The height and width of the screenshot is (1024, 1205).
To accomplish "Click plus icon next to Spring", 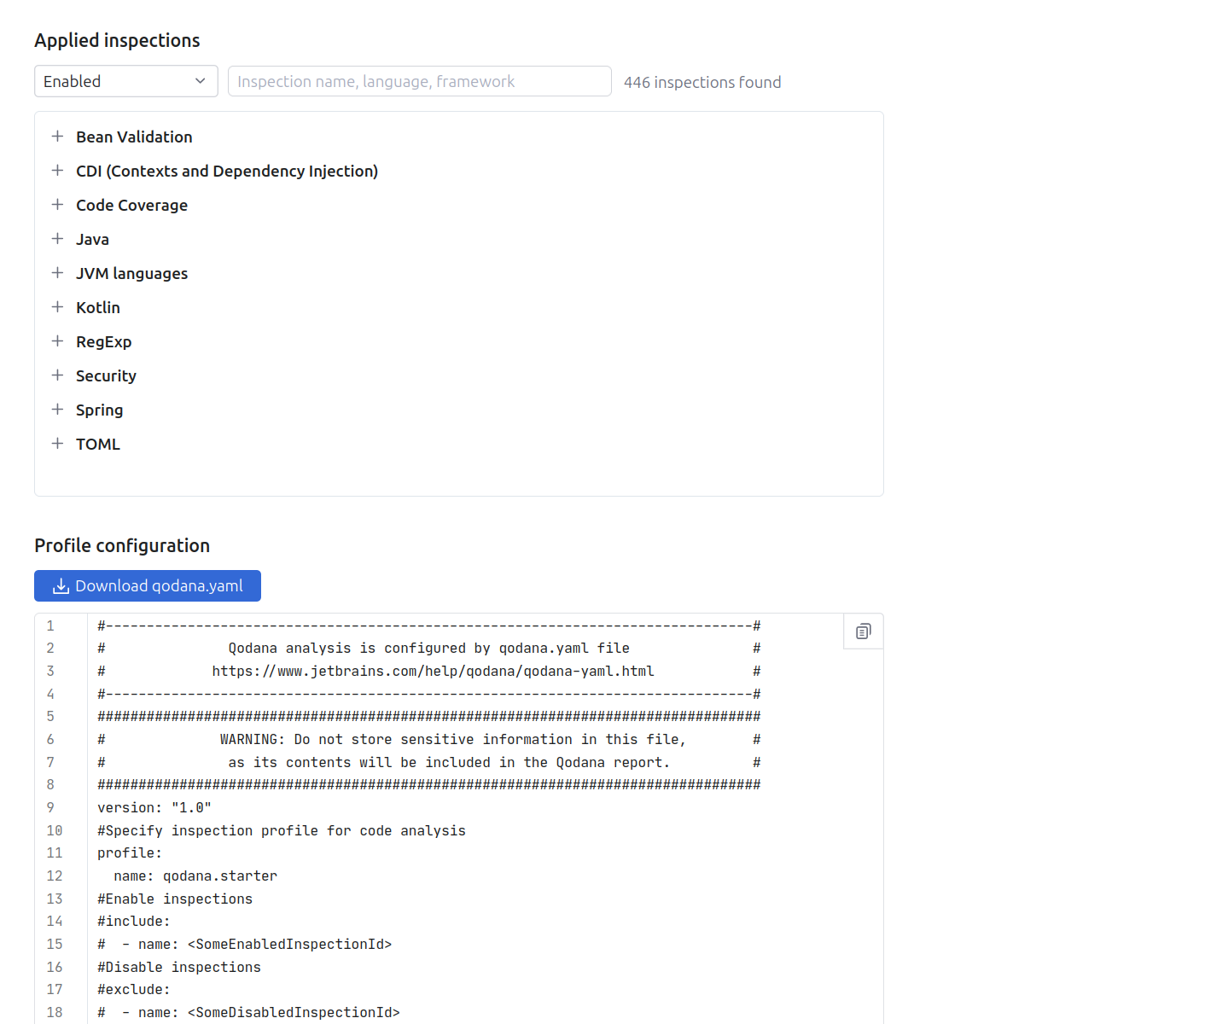I will pos(57,410).
